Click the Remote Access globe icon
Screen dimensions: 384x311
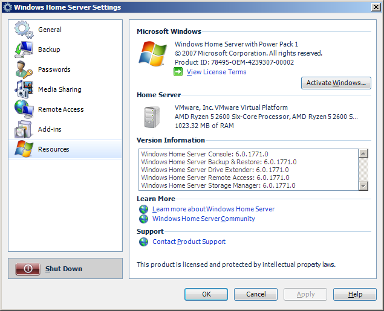(24, 109)
